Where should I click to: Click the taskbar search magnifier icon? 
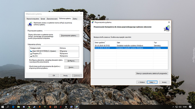(8, 107)
